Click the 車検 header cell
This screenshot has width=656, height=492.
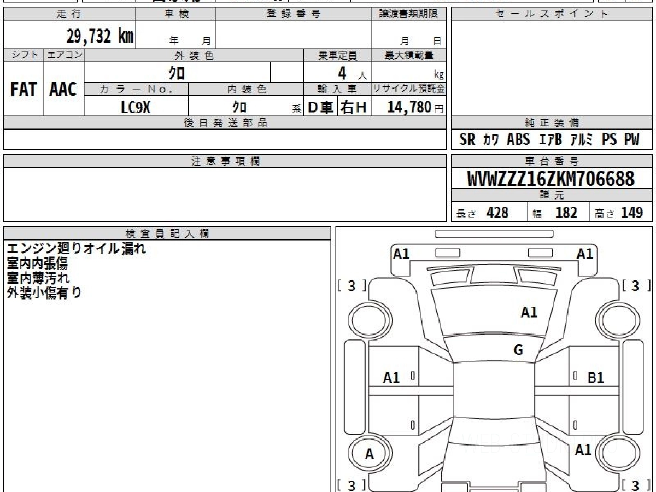point(175,14)
